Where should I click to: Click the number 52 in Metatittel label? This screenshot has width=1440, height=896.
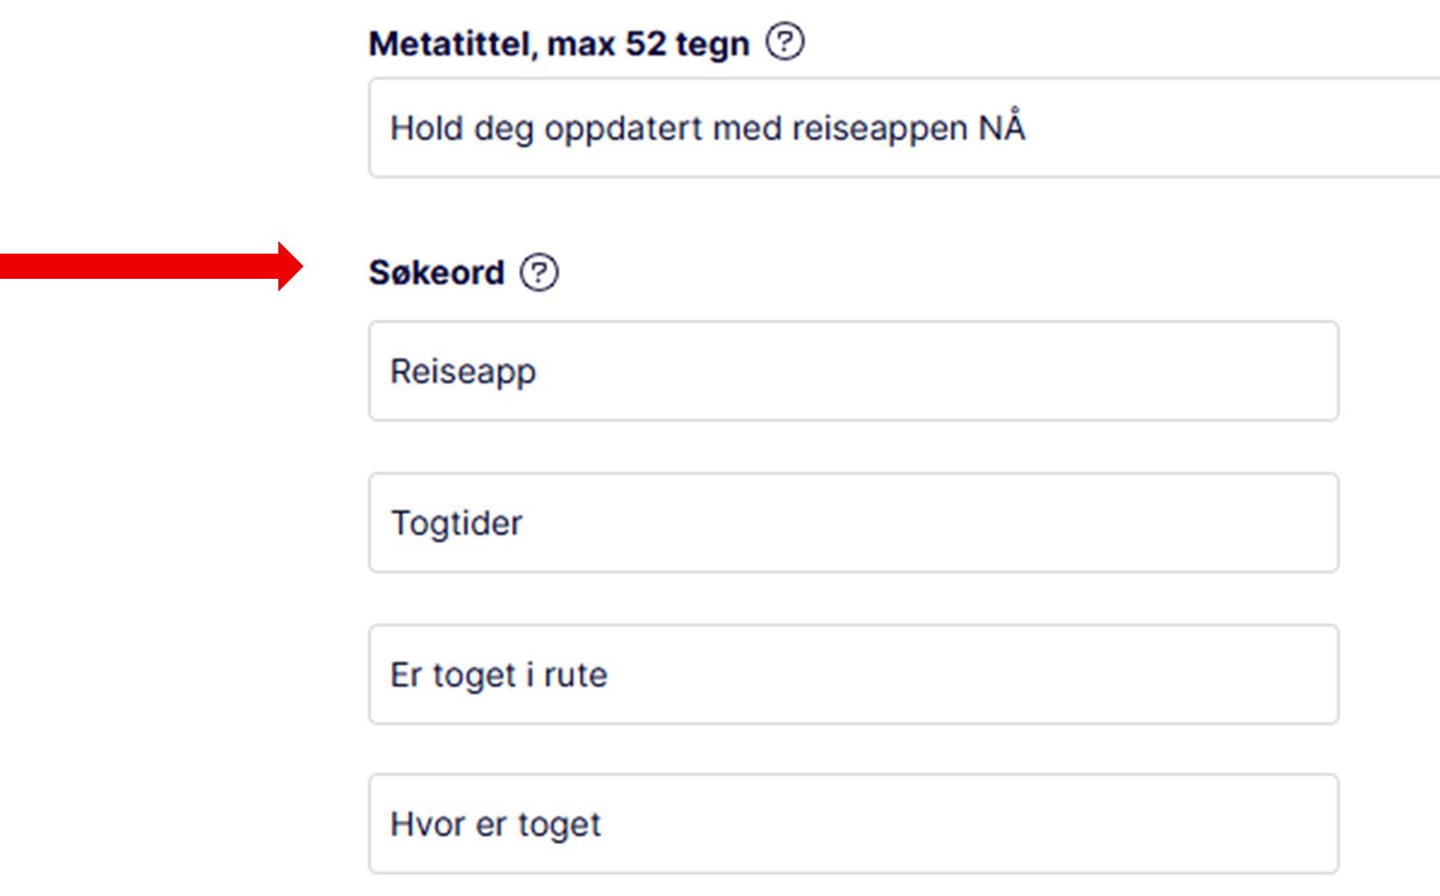(x=645, y=44)
